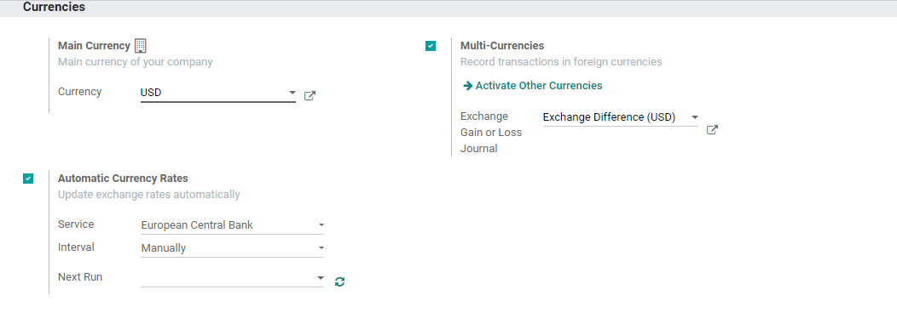The image size is (897, 318).
Task: Expand the empty Next Run dropdown
Action: [x=232, y=278]
